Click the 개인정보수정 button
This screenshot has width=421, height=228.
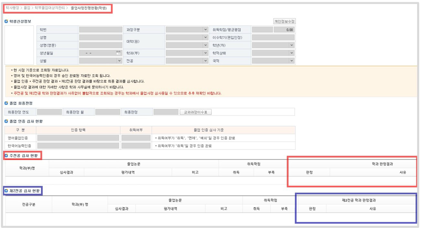(285, 21)
